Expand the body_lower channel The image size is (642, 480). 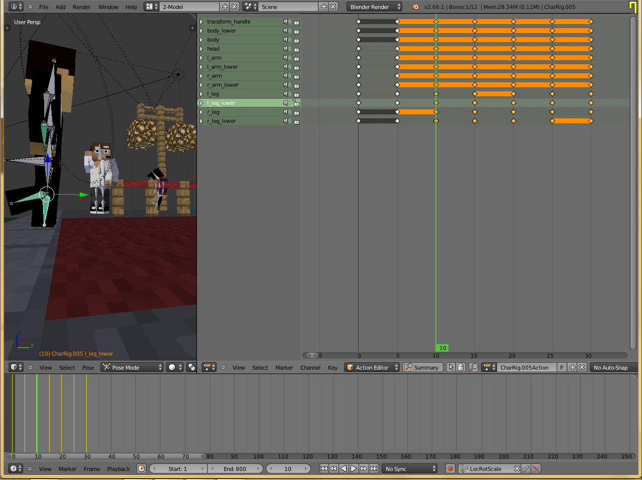coord(202,31)
